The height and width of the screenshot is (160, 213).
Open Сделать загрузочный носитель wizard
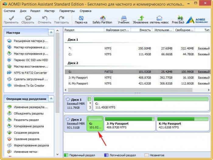[31, 79]
